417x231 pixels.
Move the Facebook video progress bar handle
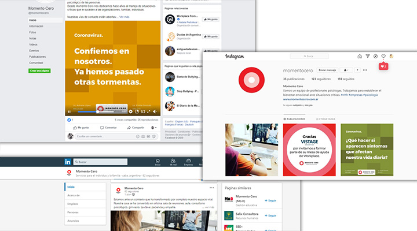coord(98,111)
